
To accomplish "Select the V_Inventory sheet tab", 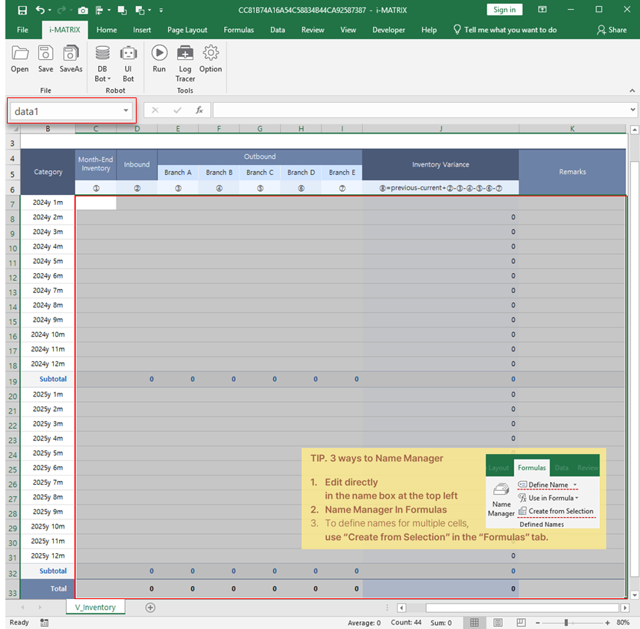I will tap(95, 607).
